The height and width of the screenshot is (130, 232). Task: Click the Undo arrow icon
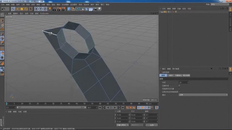pyautogui.click(x=3, y=9)
